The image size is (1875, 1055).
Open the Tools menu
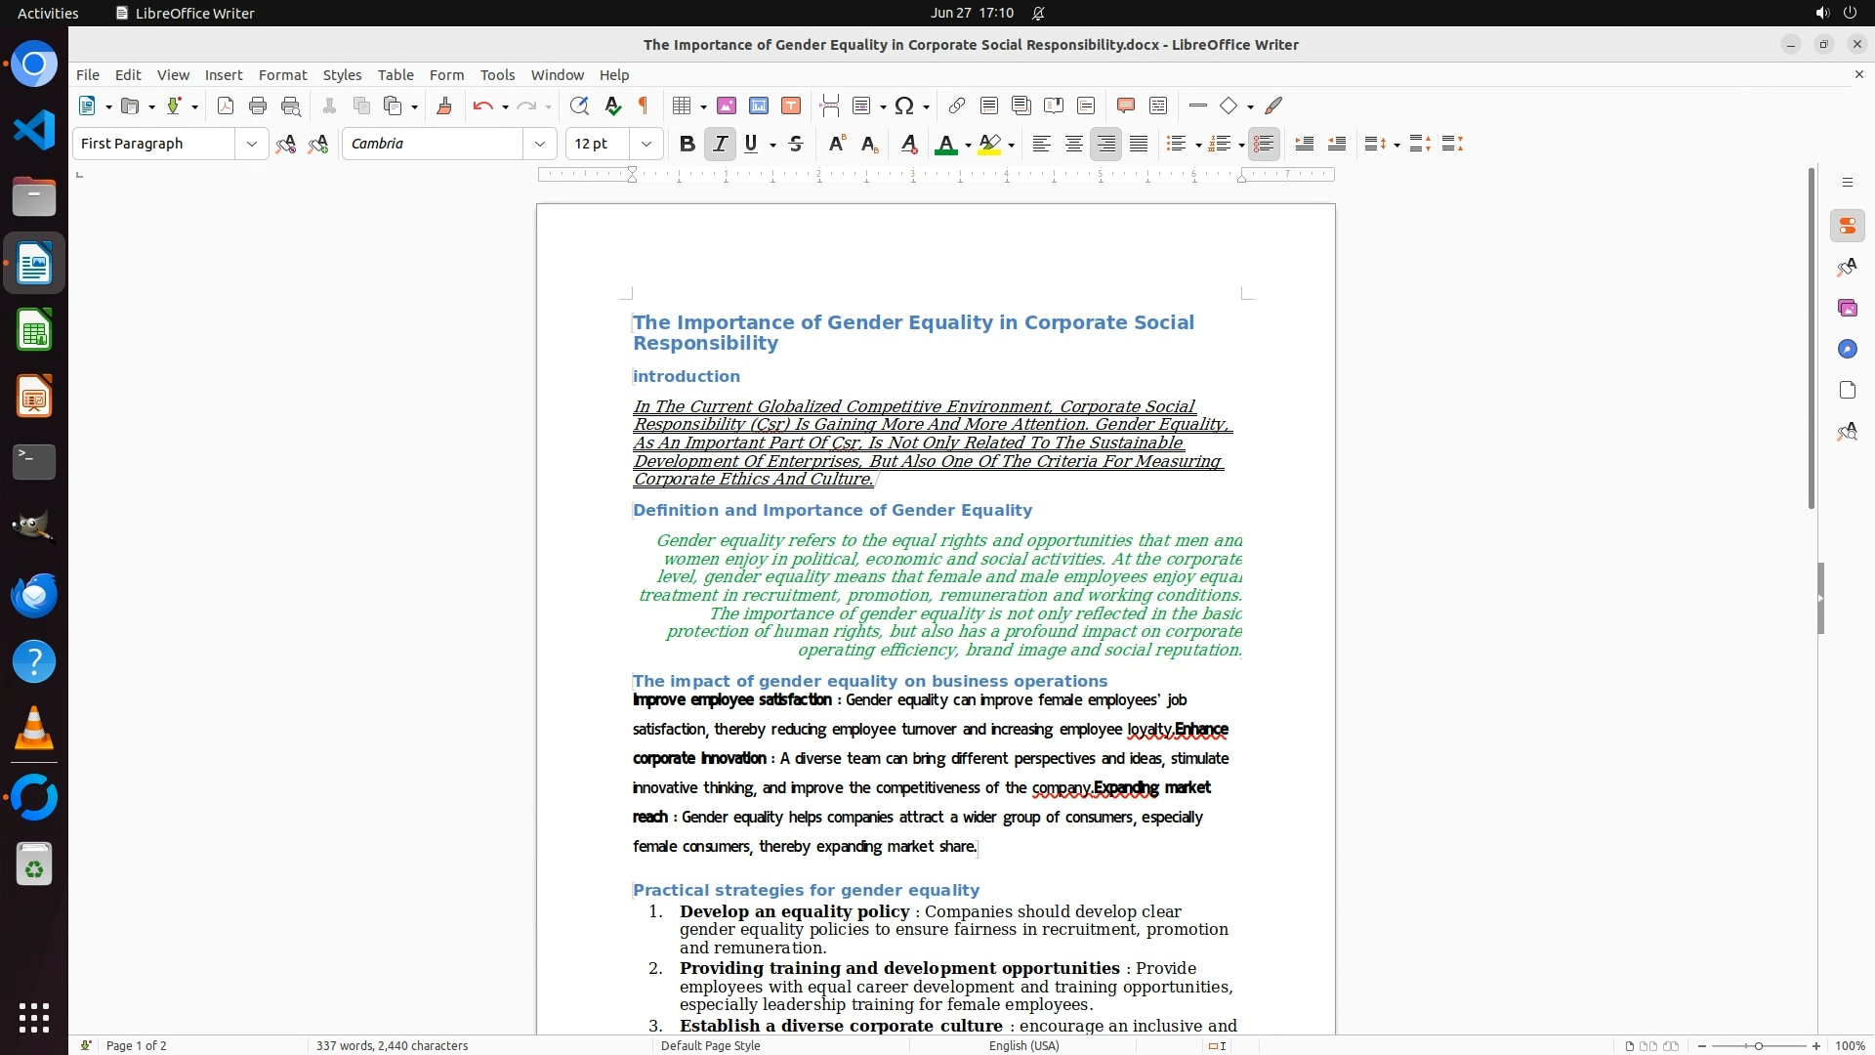[497, 74]
